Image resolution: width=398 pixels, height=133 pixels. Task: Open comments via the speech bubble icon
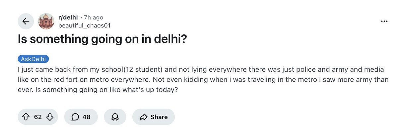[x=75, y=117]
